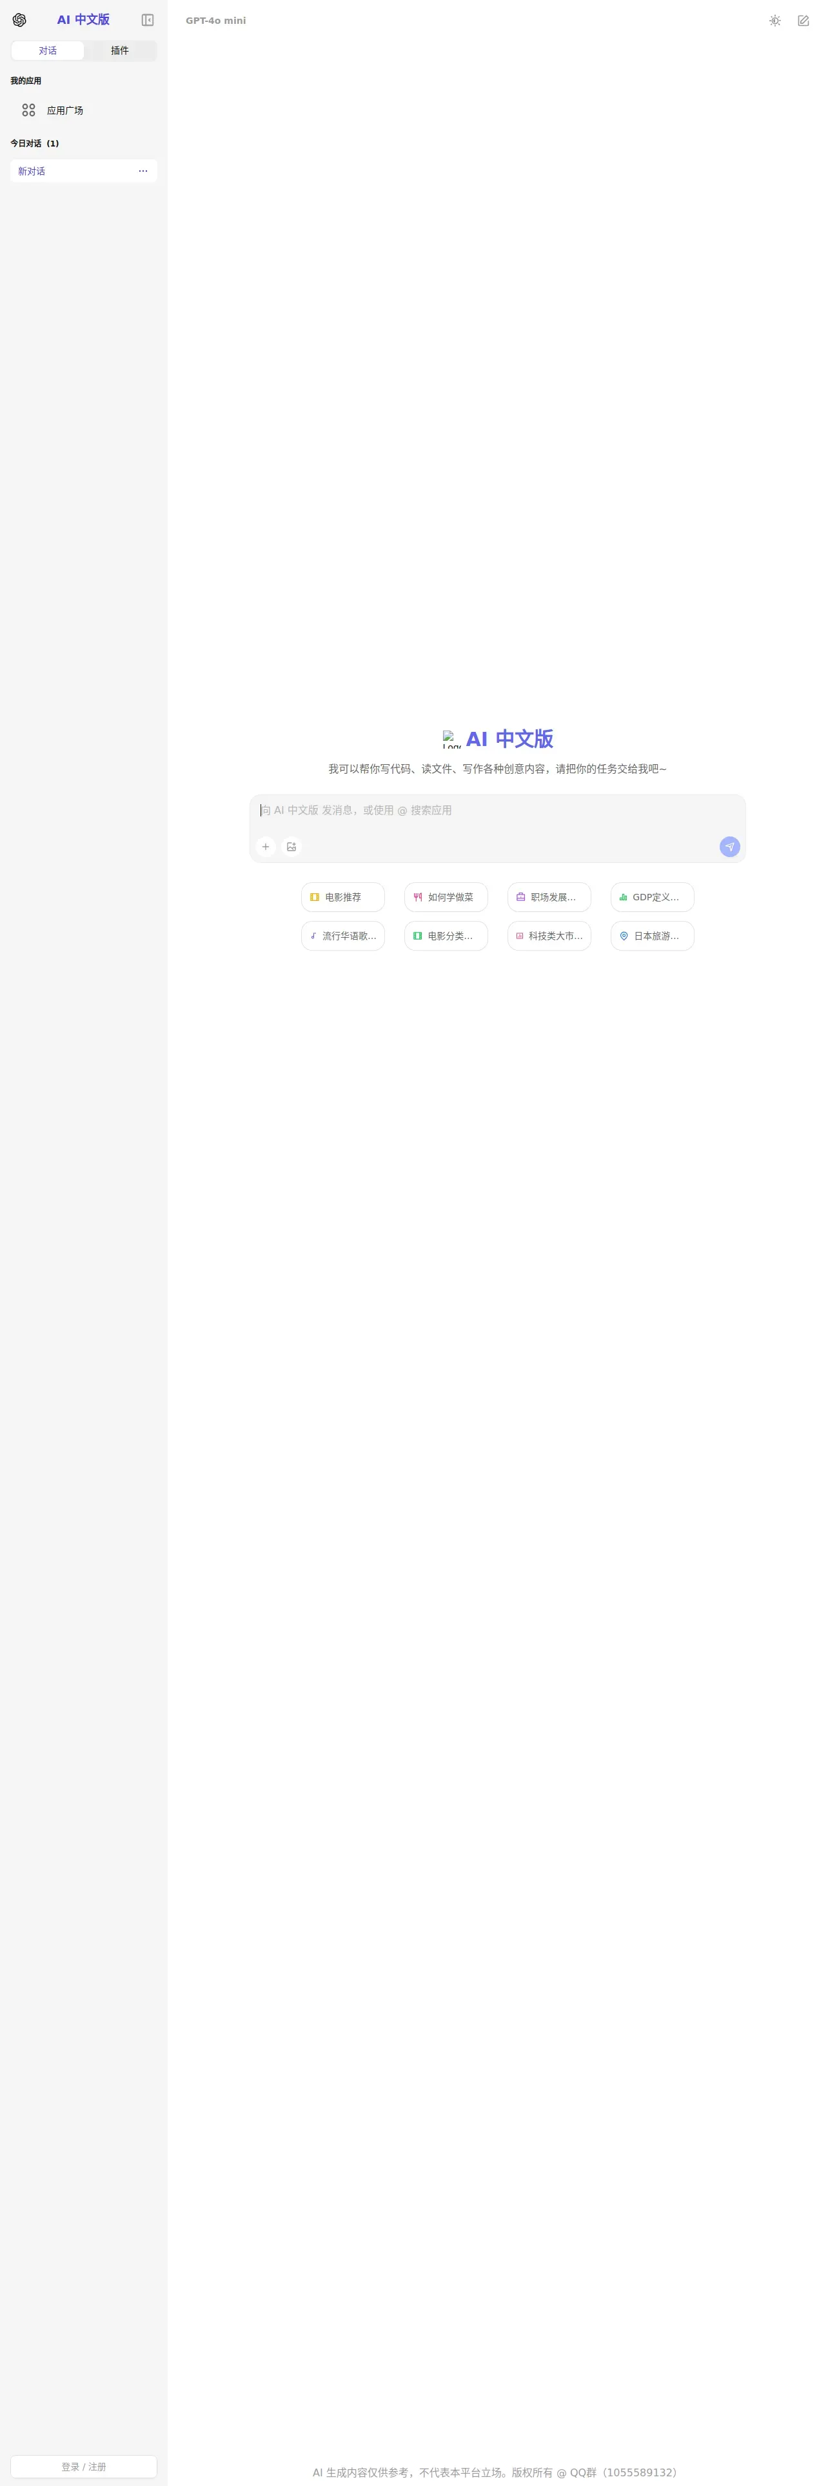828x2486 pixels.
Task: Click the footer copyright QQ群 text
Action: click(x=497, y=2472)
